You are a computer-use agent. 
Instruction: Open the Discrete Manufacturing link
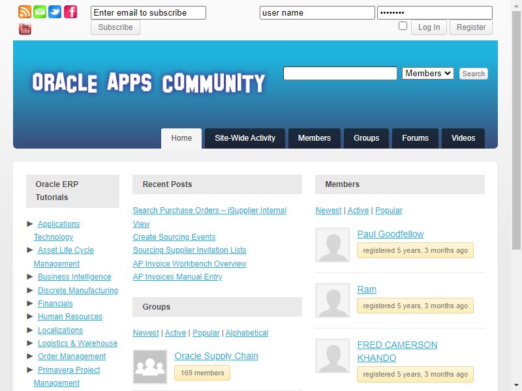coord(78,290)
